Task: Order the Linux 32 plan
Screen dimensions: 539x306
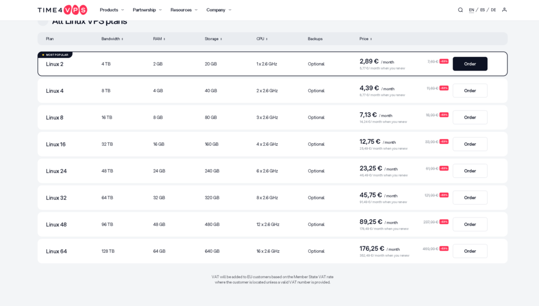Action: pos(470,198)
